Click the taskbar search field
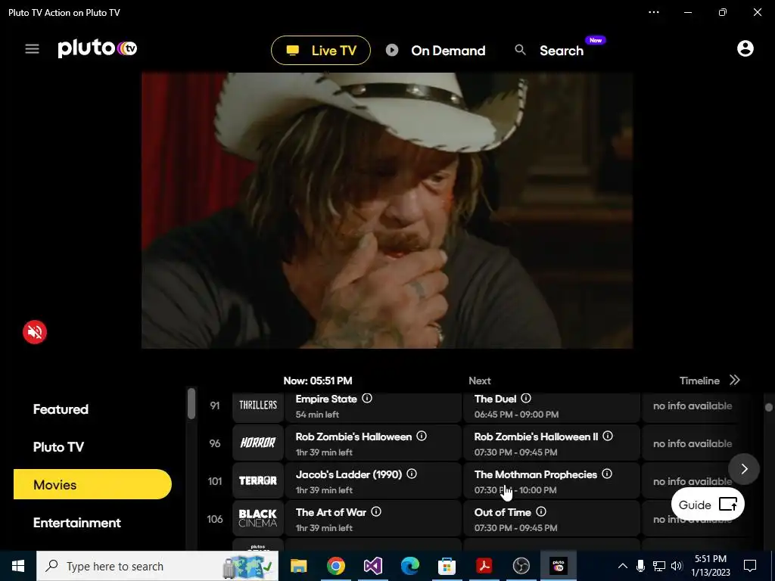This screenshot has height=581, width=775. (x=157, y=566)
